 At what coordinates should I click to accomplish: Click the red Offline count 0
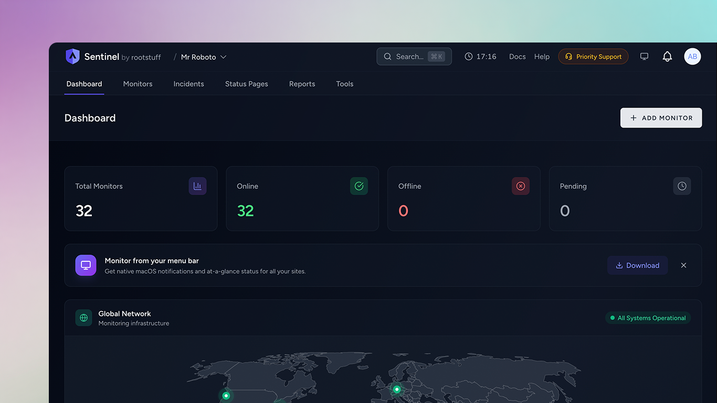[403, 211]
